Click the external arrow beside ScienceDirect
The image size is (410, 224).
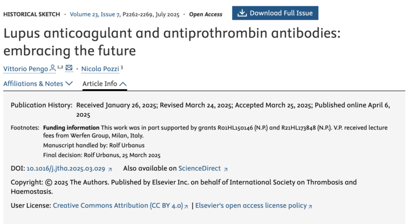[x=225, y=168]
